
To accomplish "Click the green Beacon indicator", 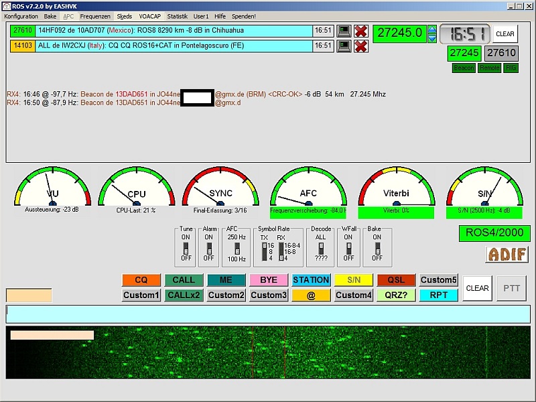I will point(464,68).
